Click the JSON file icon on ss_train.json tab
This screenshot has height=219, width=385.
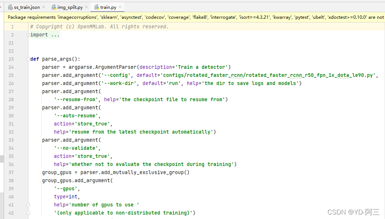(10, 7)
